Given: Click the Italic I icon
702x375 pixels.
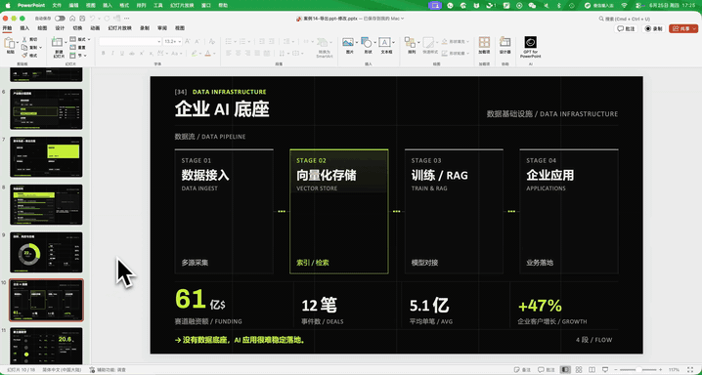Looking at the screenshot, I should coord(111,53).
